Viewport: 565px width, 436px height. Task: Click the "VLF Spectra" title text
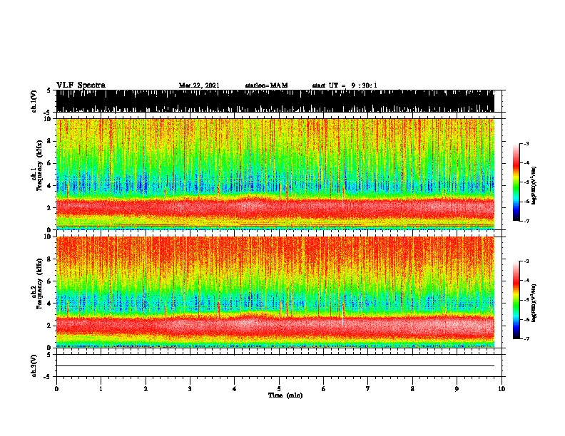click(81, 85)
